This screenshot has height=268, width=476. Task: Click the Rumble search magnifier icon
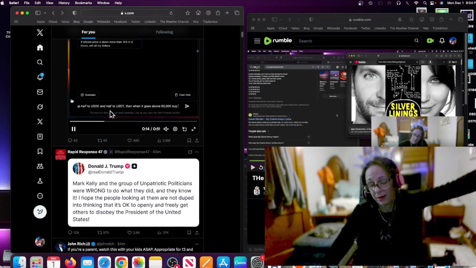coord(416,41)
